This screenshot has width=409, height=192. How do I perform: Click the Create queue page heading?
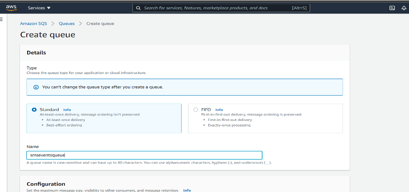click(x=48, y=35)
